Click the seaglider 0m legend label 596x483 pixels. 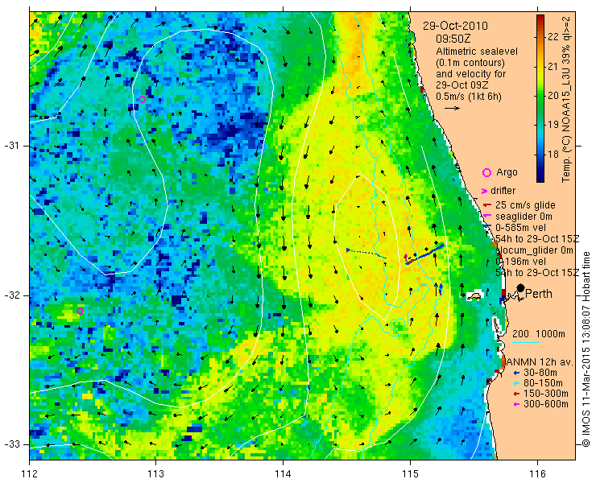524,217
